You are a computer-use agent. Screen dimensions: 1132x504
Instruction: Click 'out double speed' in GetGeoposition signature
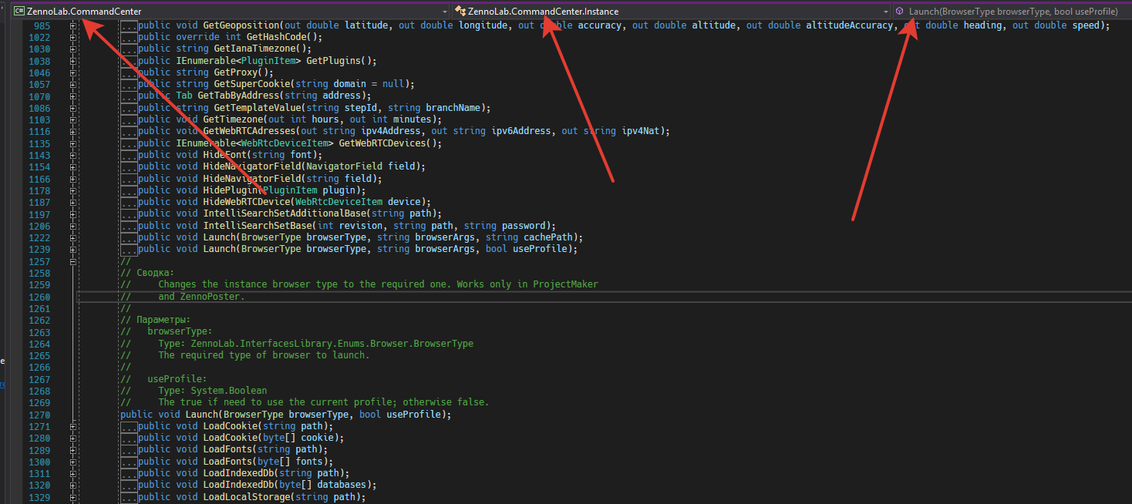point(1056,25)
